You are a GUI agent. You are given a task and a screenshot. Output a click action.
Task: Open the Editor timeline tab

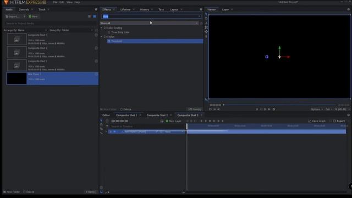(106, 115)
